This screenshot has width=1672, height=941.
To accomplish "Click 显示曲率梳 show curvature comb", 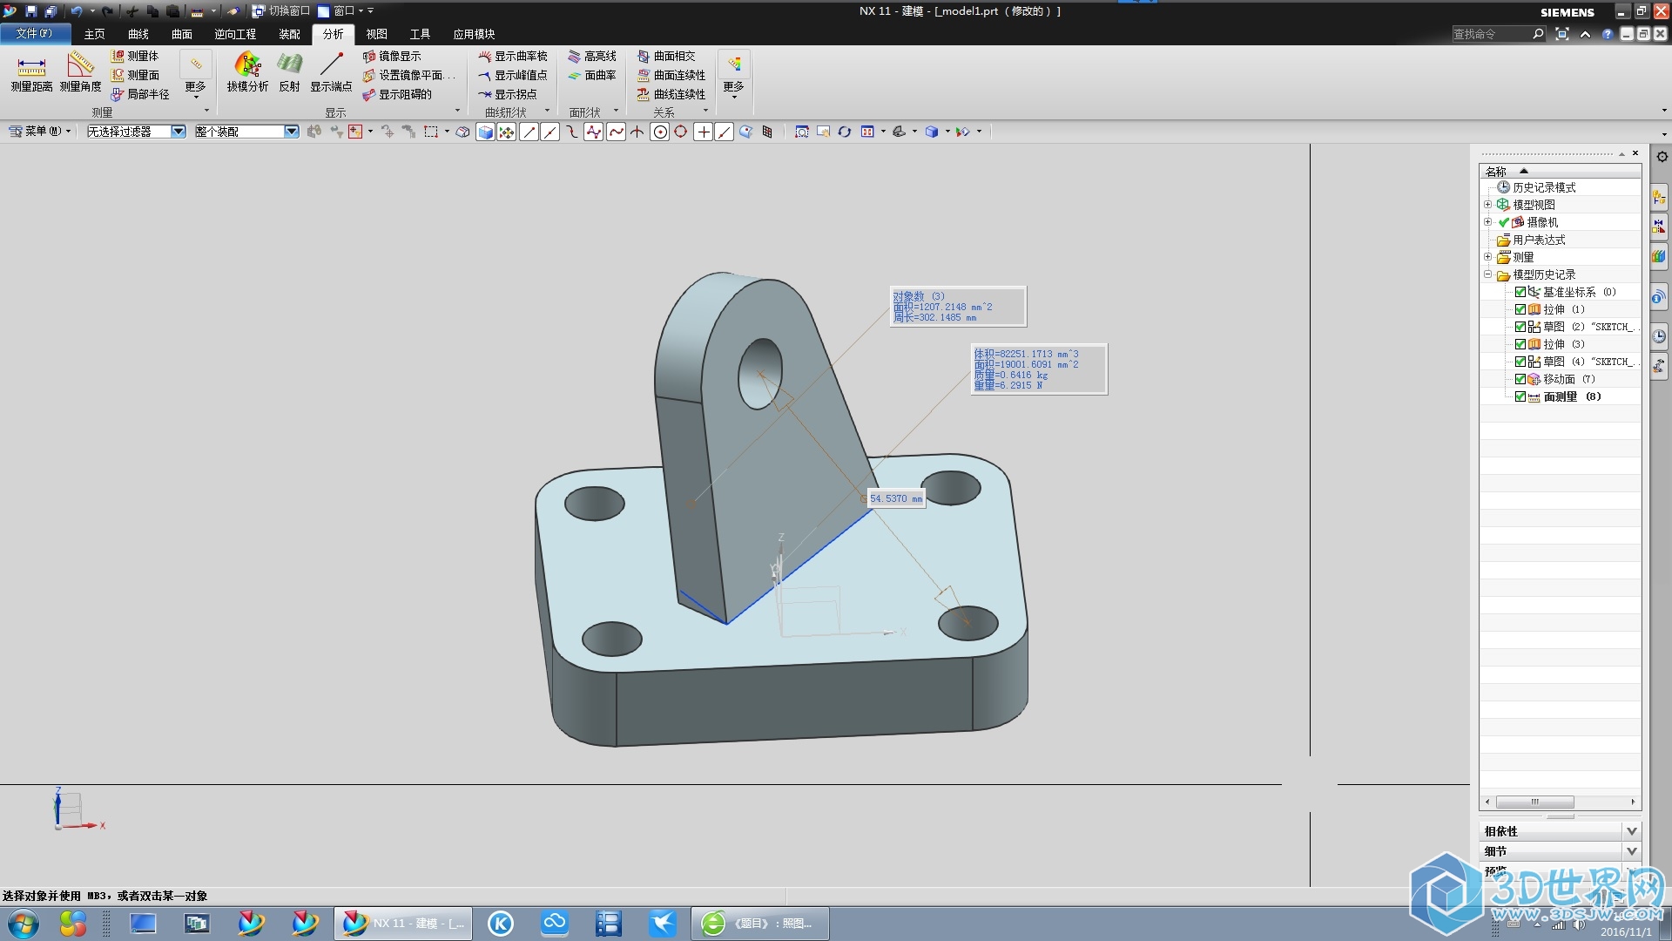I will click(513, 56).
